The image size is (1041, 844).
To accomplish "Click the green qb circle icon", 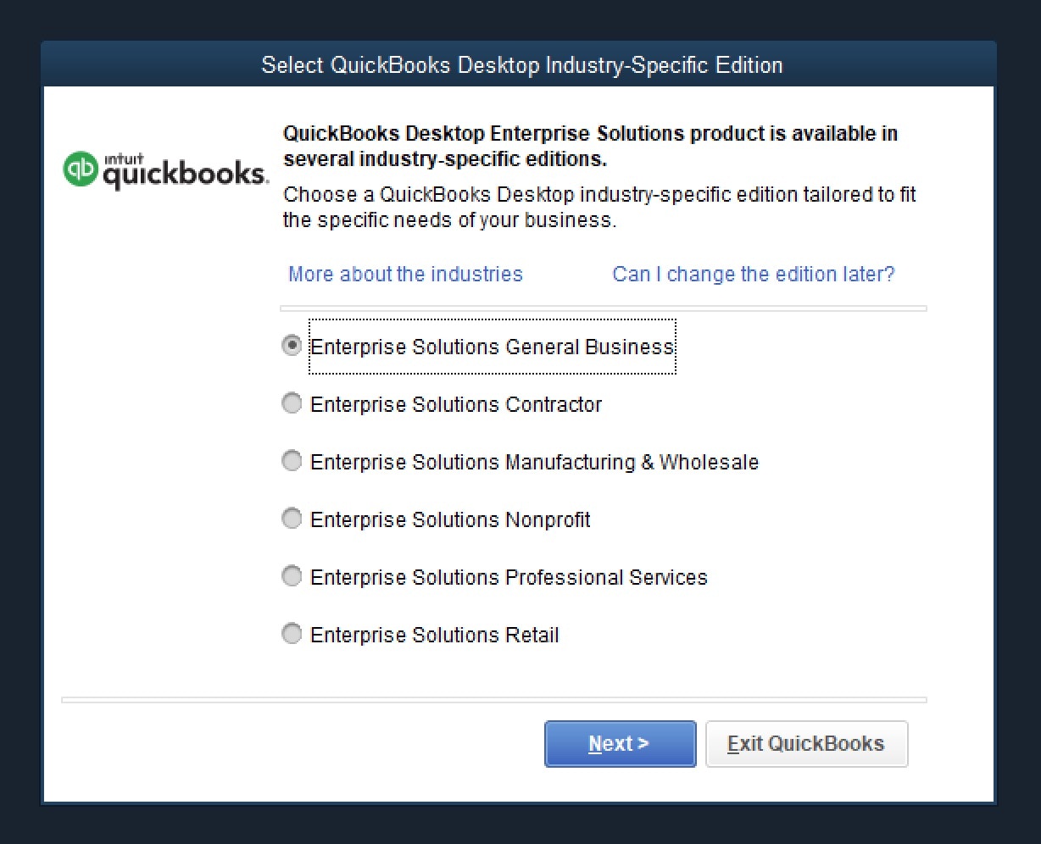I will coord(81,169).
